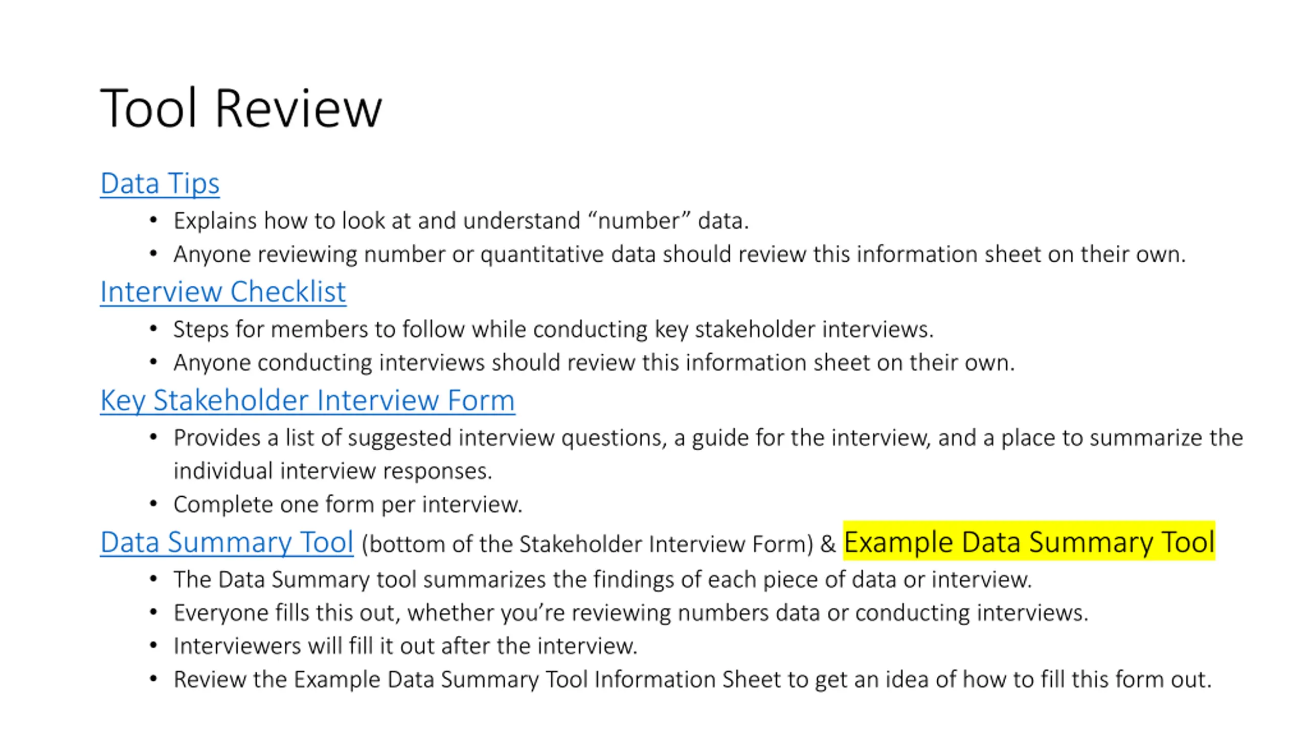Screen dimensions: 1309x736
Task: Click the 'Steps for members to follow' bullet
Action: (553, 329)
